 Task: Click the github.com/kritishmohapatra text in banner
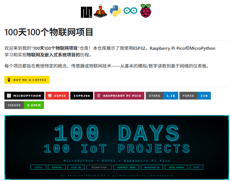(x=143, y=175)
